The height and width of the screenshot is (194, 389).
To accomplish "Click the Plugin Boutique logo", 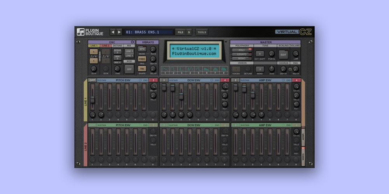I will click(x=90, y=32).
